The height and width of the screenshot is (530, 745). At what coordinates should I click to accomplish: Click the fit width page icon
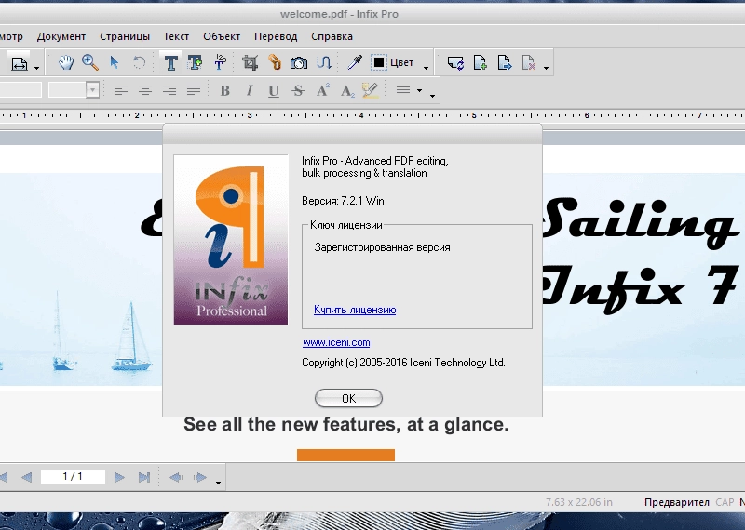click(20, 63)
